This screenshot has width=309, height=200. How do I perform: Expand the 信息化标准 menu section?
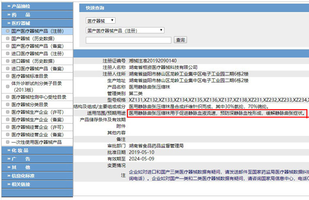coord(37,176)
